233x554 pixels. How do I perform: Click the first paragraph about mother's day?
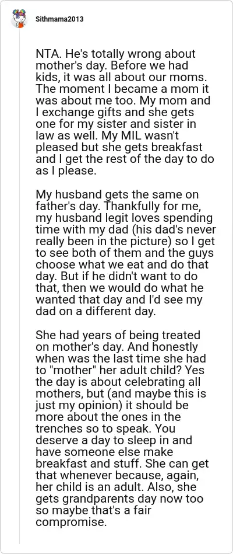point(125,112)
